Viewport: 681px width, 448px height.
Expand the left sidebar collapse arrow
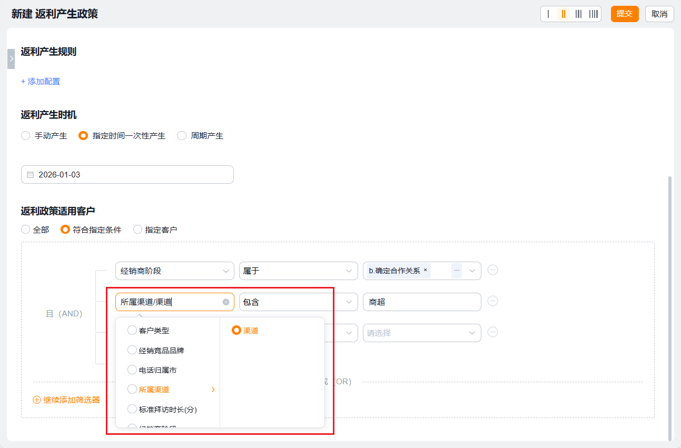11,59
